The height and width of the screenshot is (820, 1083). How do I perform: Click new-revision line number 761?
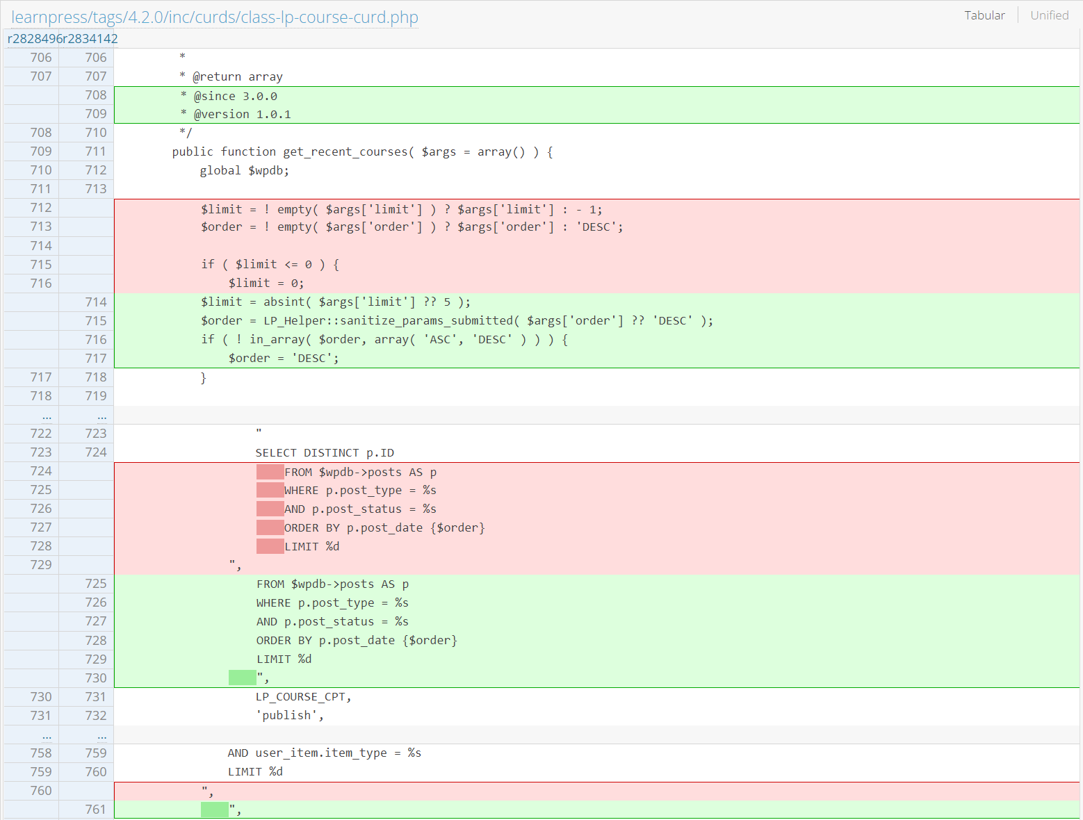(x=95, y=809)
